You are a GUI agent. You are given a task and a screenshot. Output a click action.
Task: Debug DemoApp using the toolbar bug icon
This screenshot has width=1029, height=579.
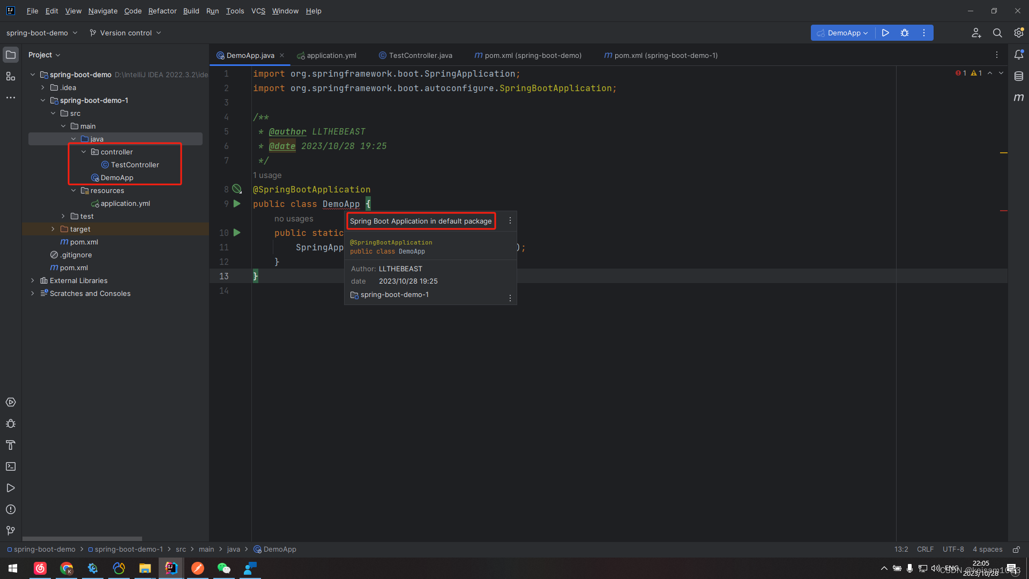point(905,33)
